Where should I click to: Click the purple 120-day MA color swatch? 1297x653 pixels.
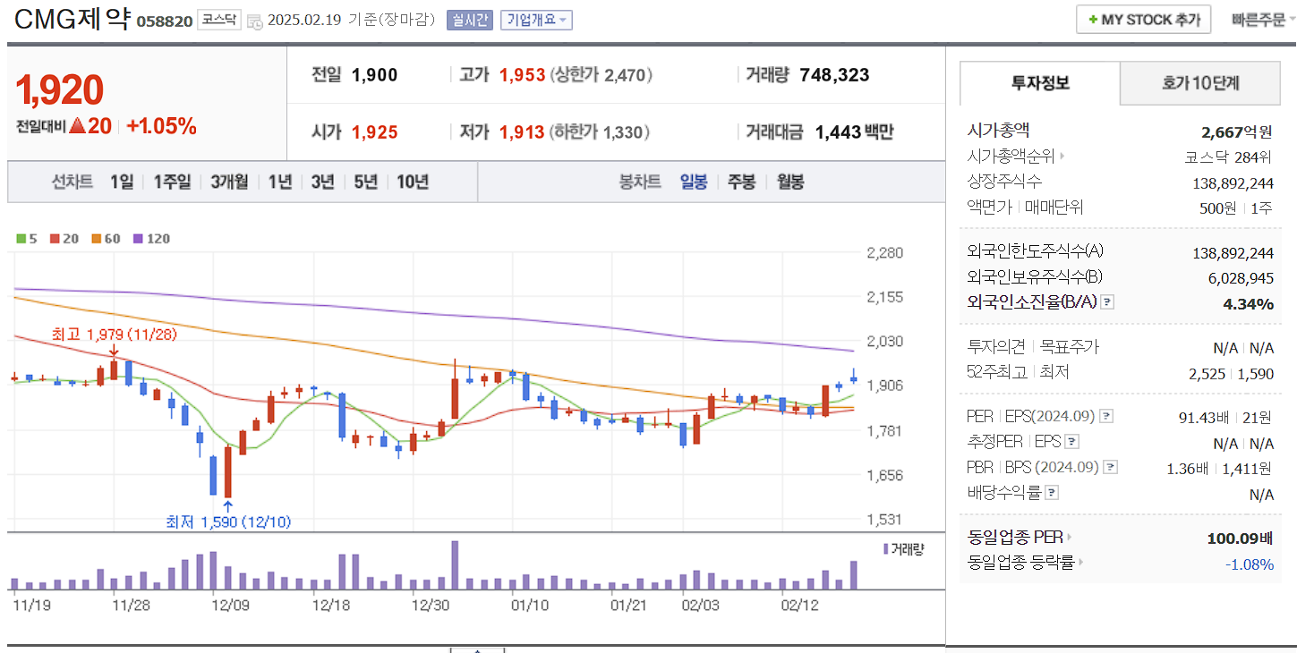coord(138,239)
